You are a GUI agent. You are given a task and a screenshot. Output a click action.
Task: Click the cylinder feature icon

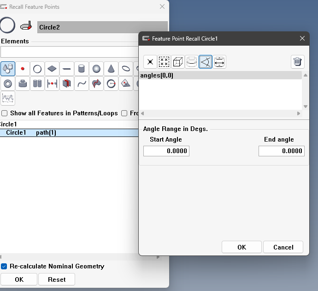coord(82,69)
